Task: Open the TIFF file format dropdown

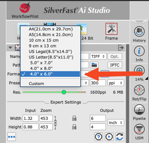Action: click(x=98, y=56)
